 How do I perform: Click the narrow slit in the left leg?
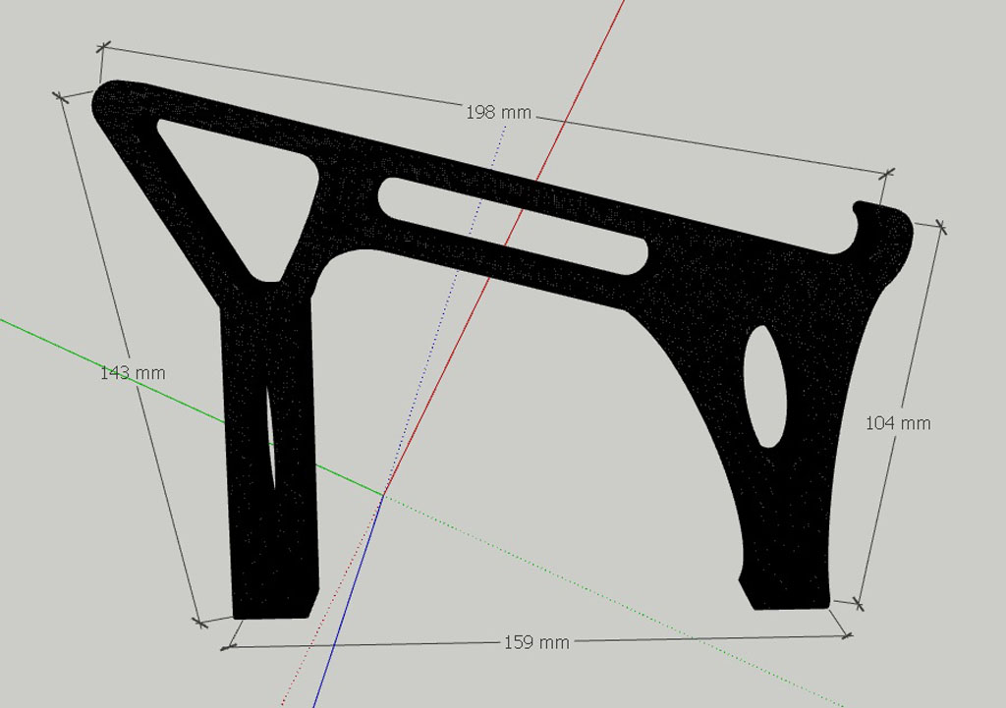pos(270,432)
